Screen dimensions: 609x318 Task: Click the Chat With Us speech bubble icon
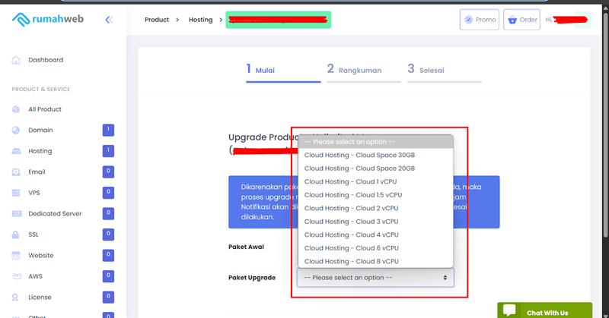tap(509, 310)
